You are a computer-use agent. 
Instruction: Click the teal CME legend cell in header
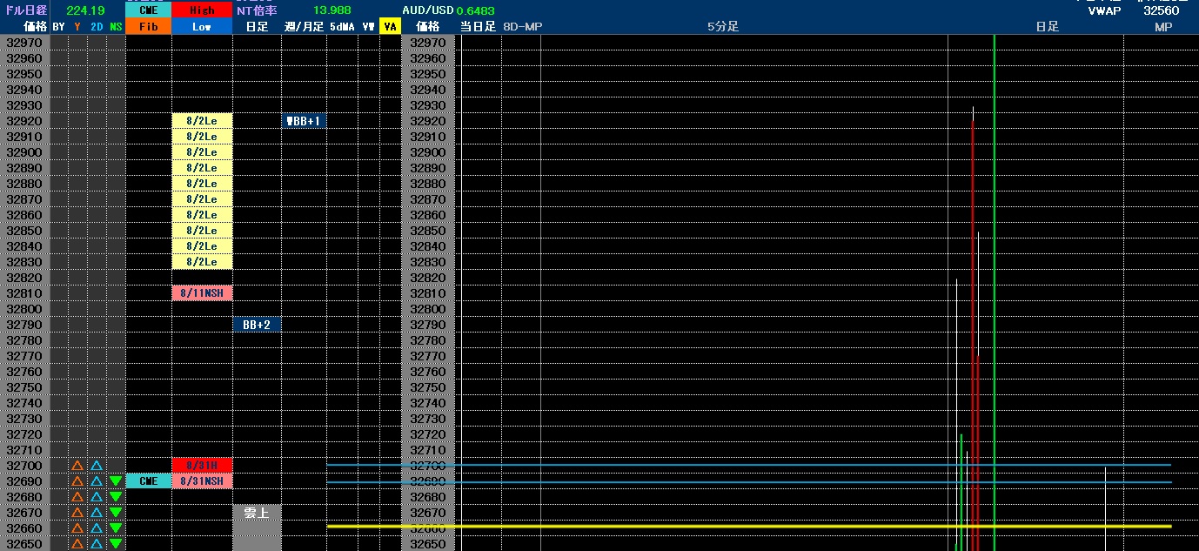149,10
